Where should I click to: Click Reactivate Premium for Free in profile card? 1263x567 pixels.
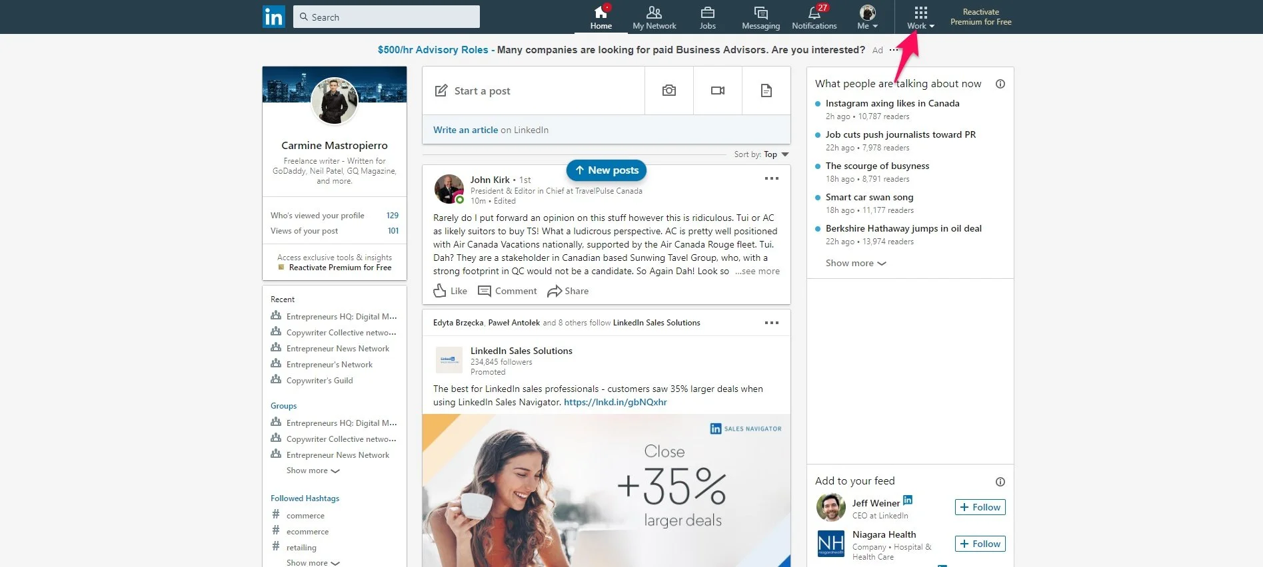(x=340, y=268)
